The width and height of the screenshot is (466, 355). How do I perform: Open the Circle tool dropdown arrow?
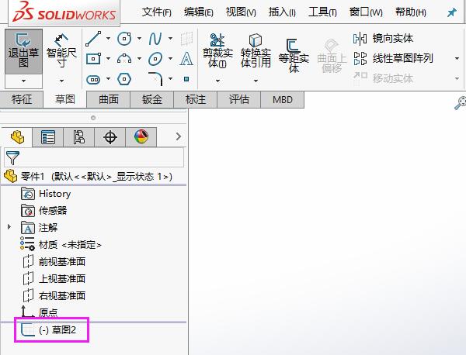click(x=139, y=38)
